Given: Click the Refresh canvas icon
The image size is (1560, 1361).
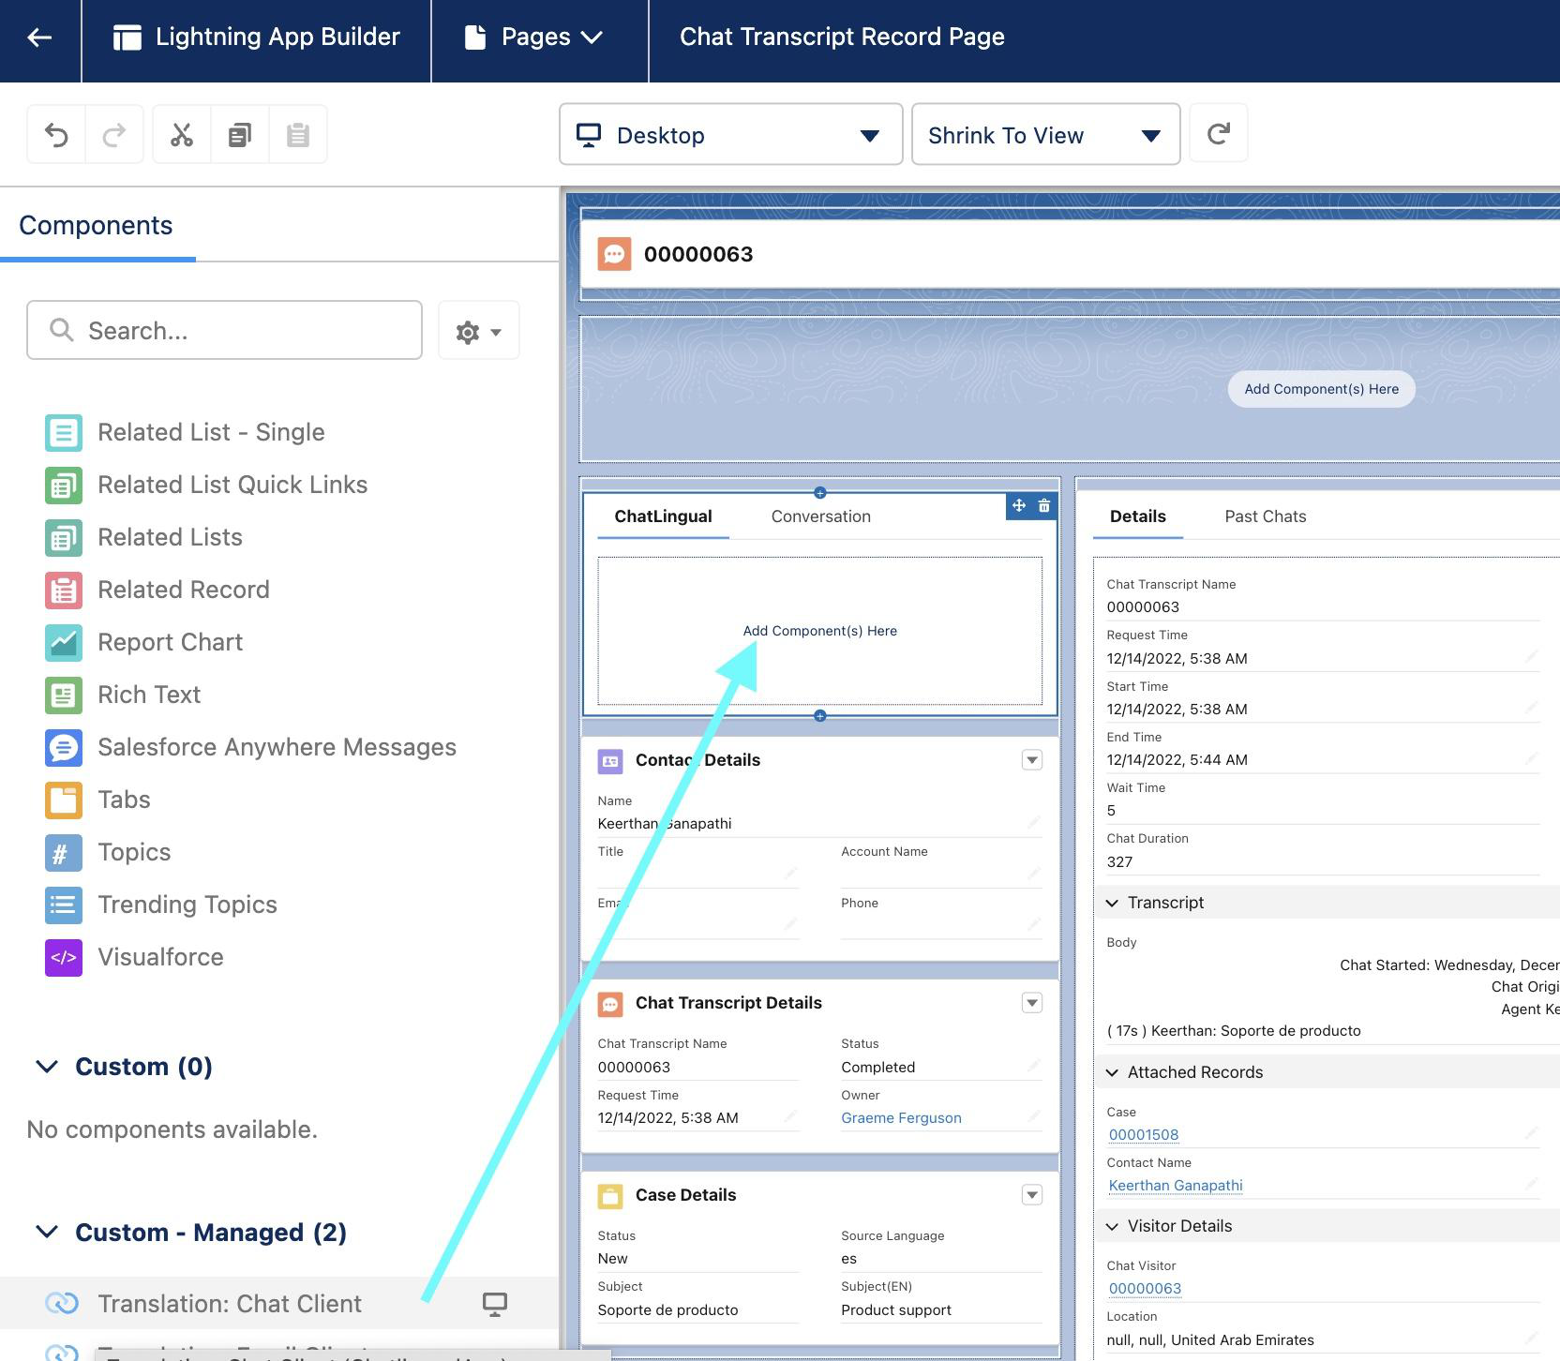Looking at the screenshot, I should [1219, 134].
